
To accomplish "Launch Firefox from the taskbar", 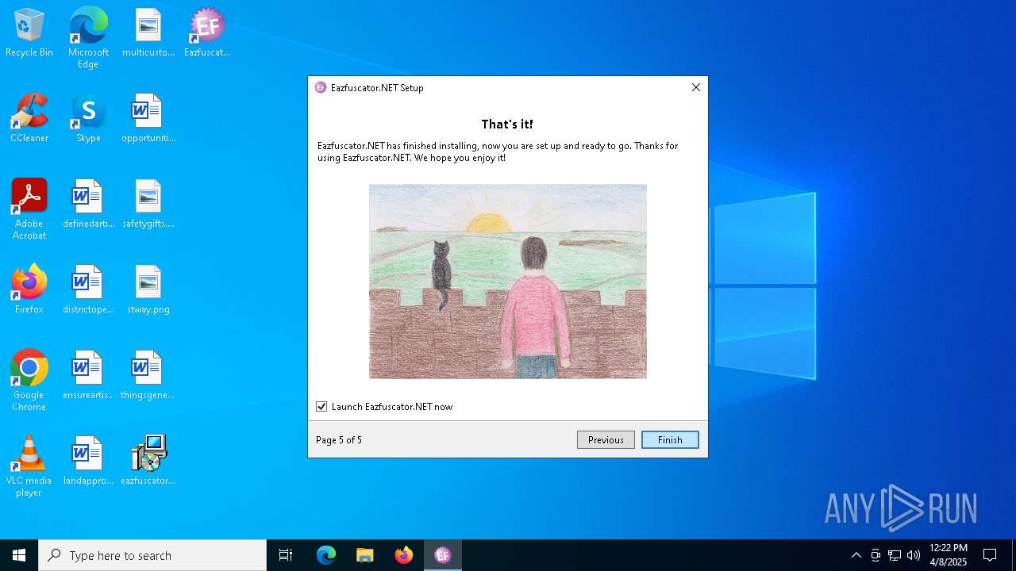I will (x=404, y=555).
